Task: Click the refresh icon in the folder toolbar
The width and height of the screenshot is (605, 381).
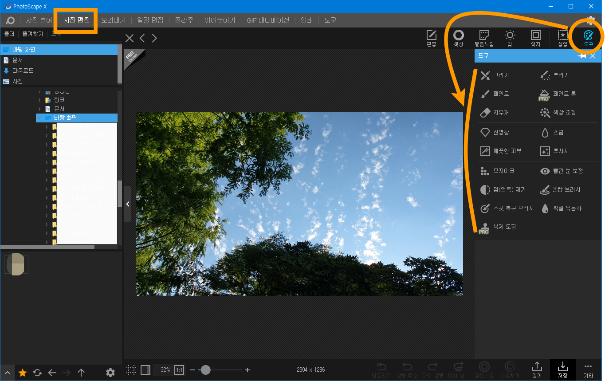Action: [x=37, y=373]
